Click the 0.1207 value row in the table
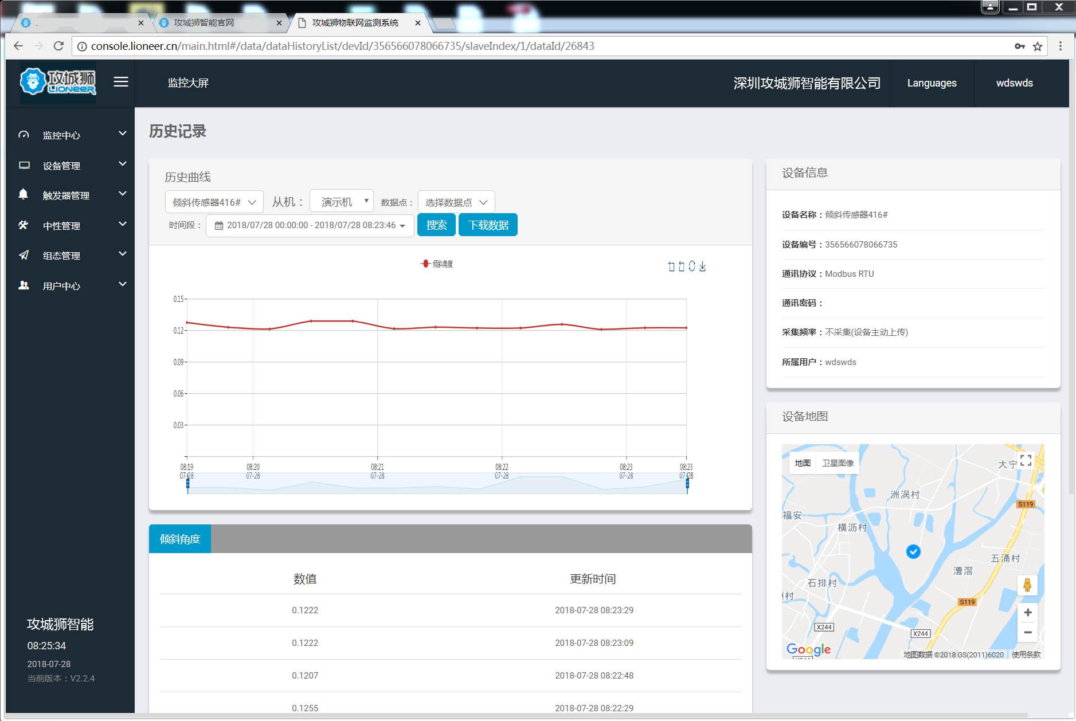The width and height of the screenshot is (1076, 721). point(450,675)
